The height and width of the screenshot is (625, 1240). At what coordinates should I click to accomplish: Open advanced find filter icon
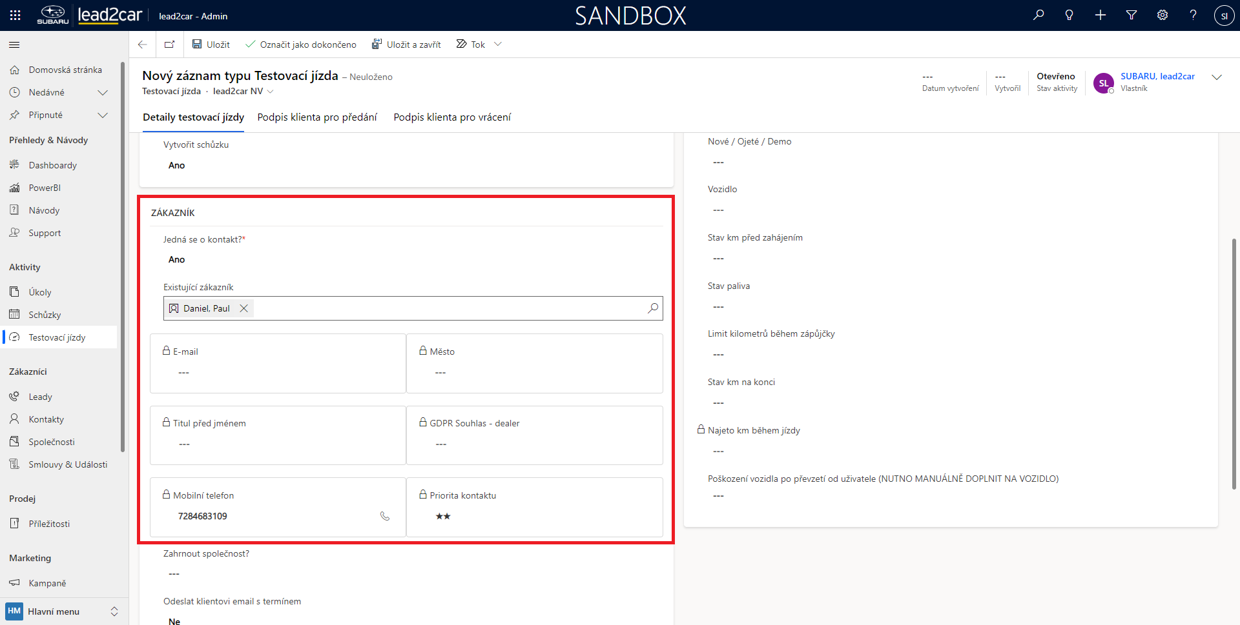(x=1131, y=15)
